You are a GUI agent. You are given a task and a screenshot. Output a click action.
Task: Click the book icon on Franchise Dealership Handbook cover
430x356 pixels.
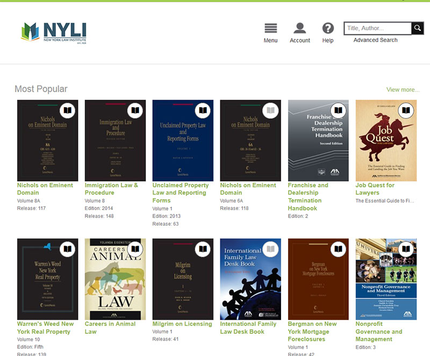click(339, 110)
